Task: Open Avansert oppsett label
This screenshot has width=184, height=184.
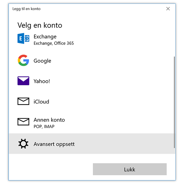Action: 54,144
